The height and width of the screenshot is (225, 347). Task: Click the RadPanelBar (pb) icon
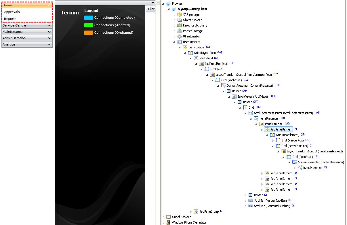click(x=201, y=64)
